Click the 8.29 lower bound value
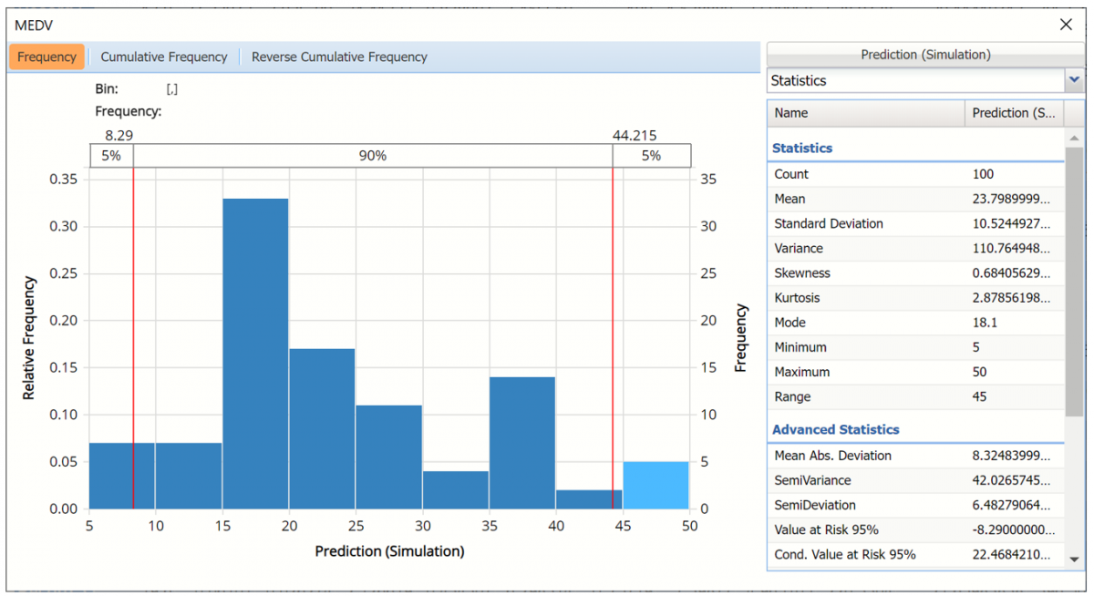 [x=119, y=136]
